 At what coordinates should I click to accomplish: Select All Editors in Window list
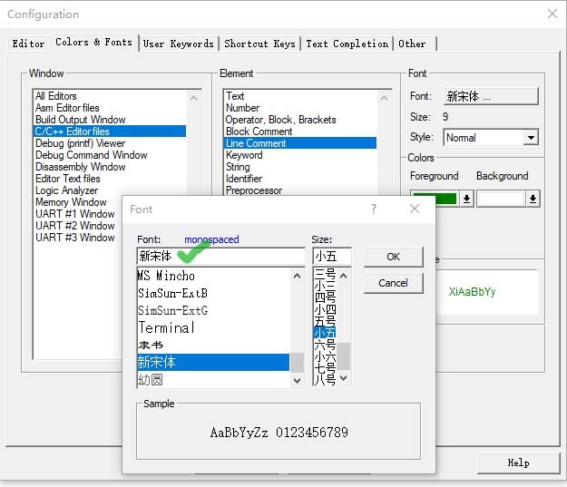coord(110,96)
